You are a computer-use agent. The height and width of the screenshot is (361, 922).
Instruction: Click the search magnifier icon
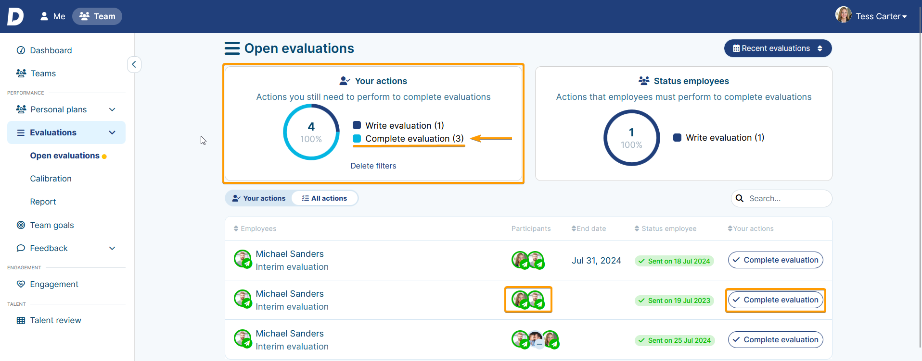coord(740,198)
